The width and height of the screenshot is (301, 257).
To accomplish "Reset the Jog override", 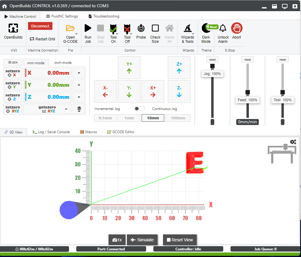I will click(212, 59).
